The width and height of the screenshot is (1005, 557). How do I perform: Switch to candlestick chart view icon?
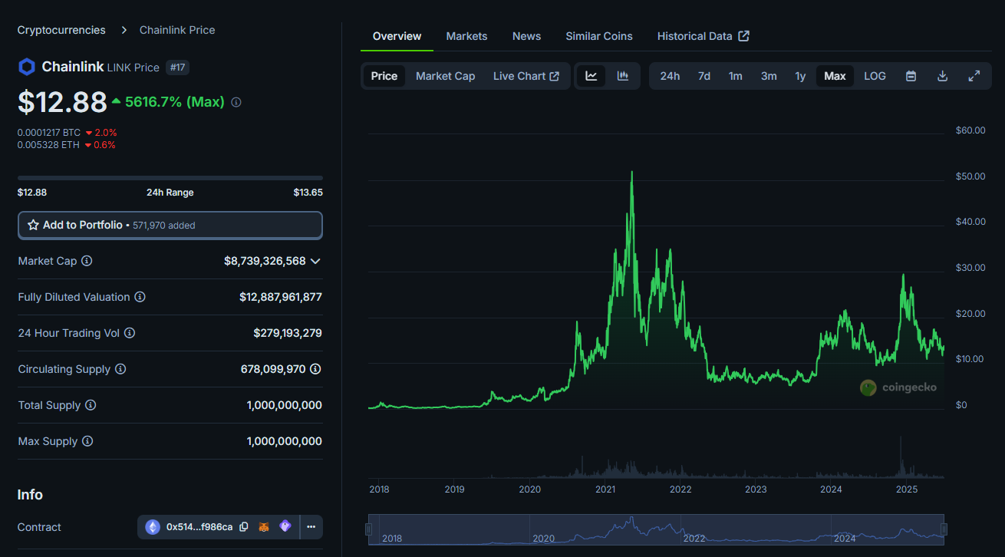click(x=623, y=76)
